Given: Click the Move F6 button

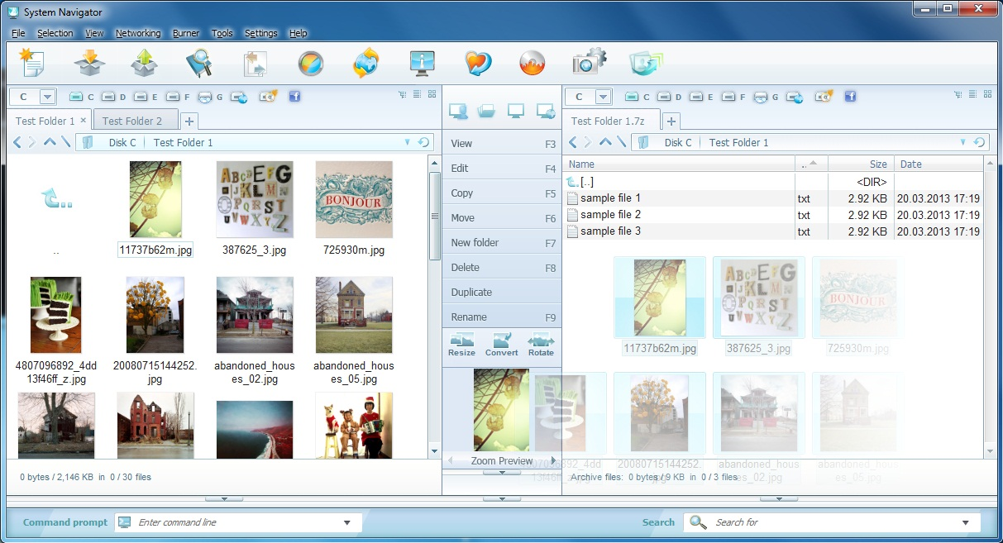Looking at the screenshot, I should [502, 217].
